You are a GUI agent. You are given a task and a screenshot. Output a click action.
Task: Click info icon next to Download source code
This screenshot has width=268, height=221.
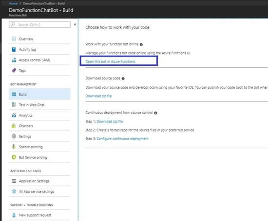(123, 79)
